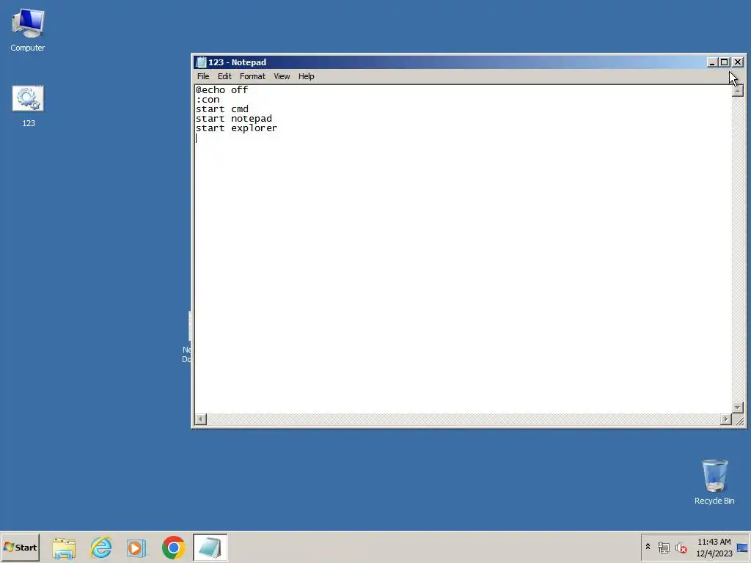Open the View menu in Notepad
Screen dimensions: 751x563
click(x=282, y=76)
